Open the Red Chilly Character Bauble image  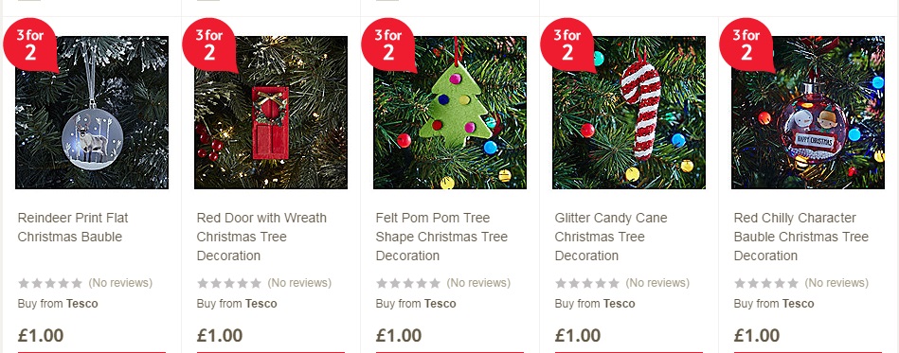click(x=807, y=113)
